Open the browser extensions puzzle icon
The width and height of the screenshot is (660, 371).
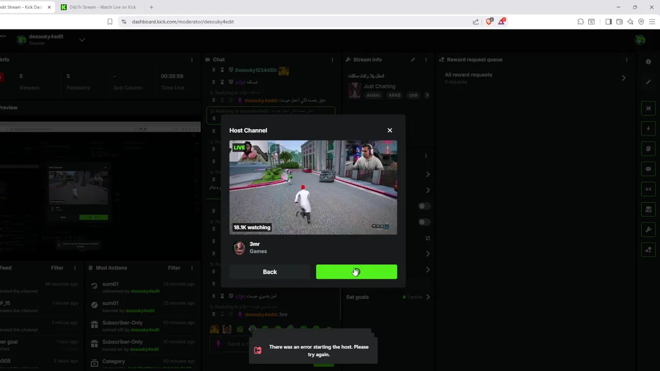tap(581, 22)
